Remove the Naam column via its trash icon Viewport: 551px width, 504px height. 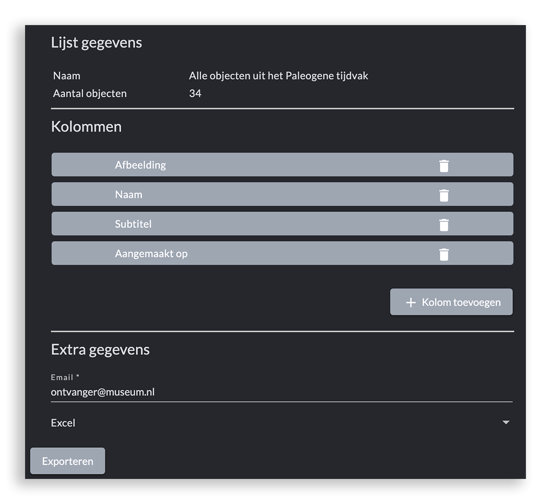(444, 195)
